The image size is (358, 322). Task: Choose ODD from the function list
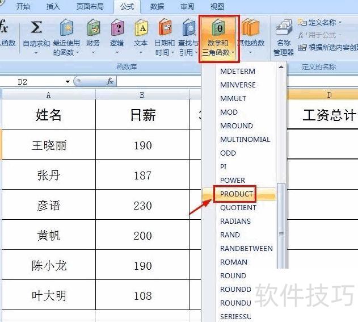tap(228, 153)
